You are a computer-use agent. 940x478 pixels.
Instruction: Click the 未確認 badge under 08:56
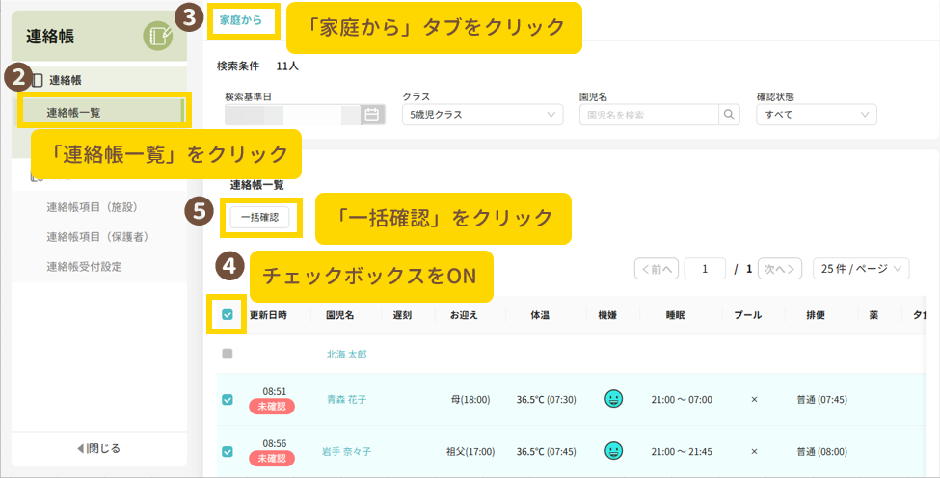273,459
